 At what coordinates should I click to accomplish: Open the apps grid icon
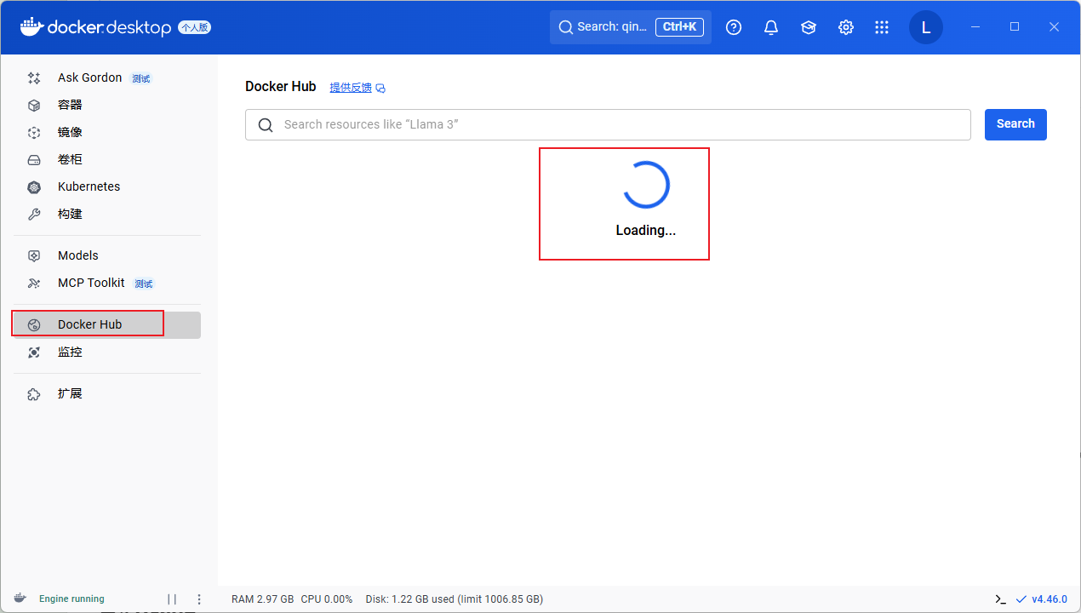[882, 27]
